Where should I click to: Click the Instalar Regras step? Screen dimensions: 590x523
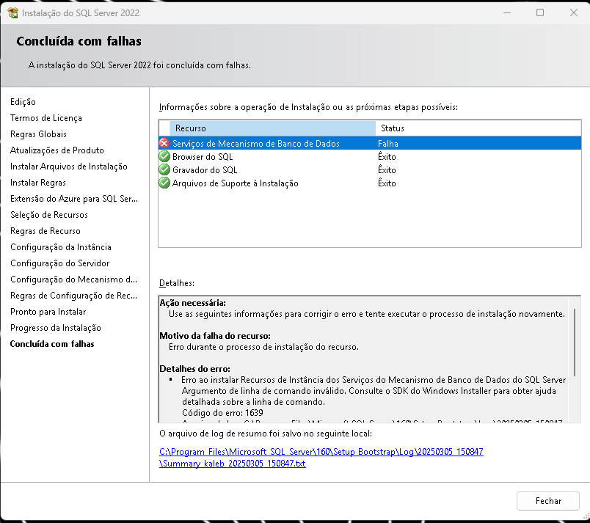[x=38, y=183]
